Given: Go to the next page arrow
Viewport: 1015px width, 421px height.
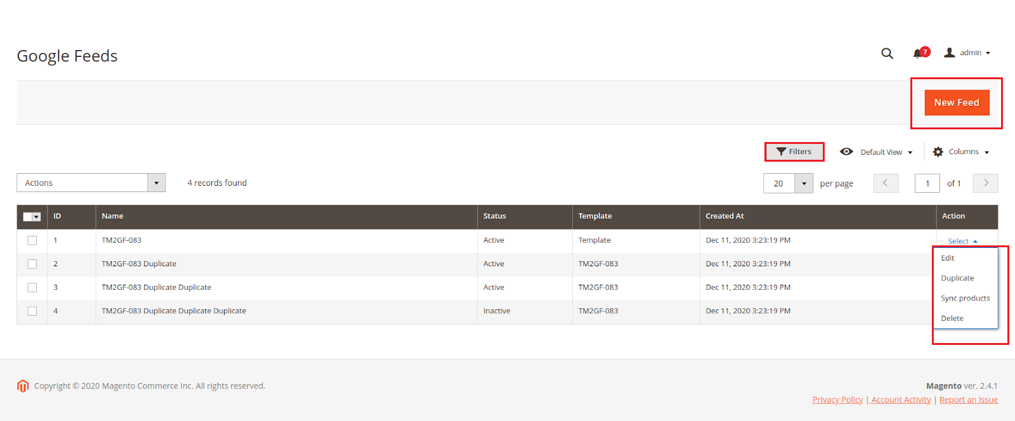Looking at the screenshot, I should click(x=985, y=183).
